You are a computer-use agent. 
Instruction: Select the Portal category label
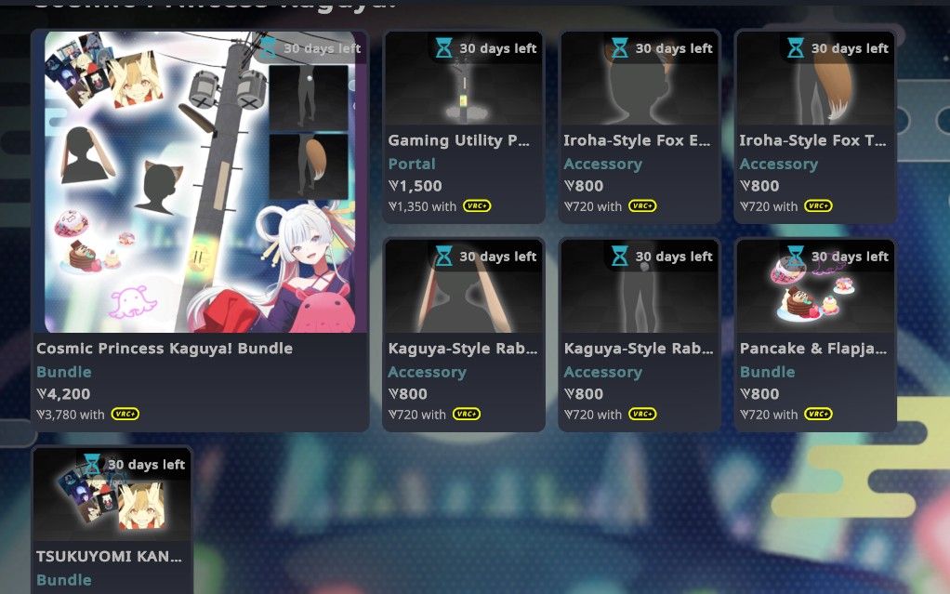click(x=412, y=164)
